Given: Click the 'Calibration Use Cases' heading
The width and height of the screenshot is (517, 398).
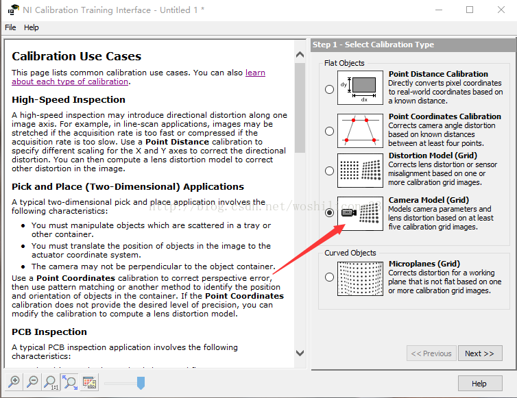Looking at the screenshot, I should pyautogui.click(x=77, y=56).
